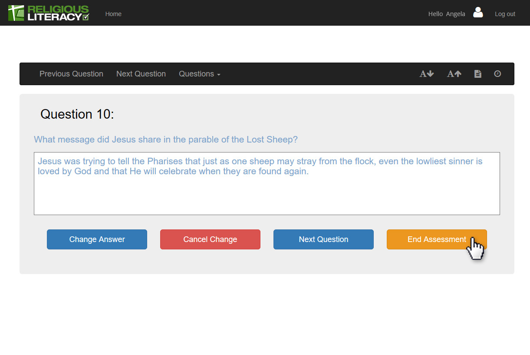Open the Home link
Image resolution: width=530 pixels, height=355 pixels.
[113, 14]
